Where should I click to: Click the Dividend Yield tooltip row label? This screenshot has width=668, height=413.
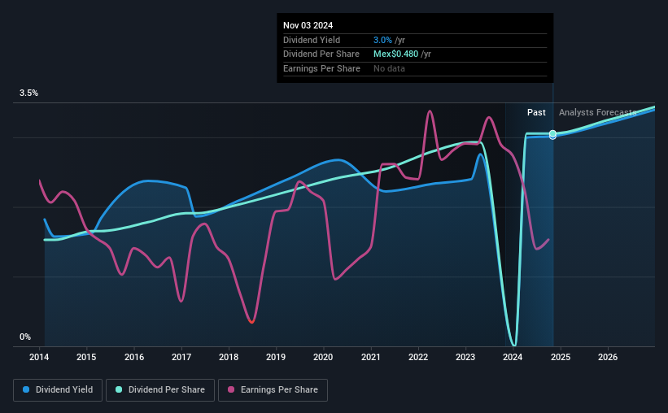click(312, 40)
